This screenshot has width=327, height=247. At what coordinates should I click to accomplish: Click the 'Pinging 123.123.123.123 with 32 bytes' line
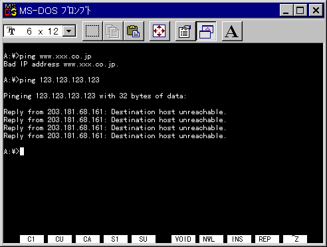click(95, 96)
